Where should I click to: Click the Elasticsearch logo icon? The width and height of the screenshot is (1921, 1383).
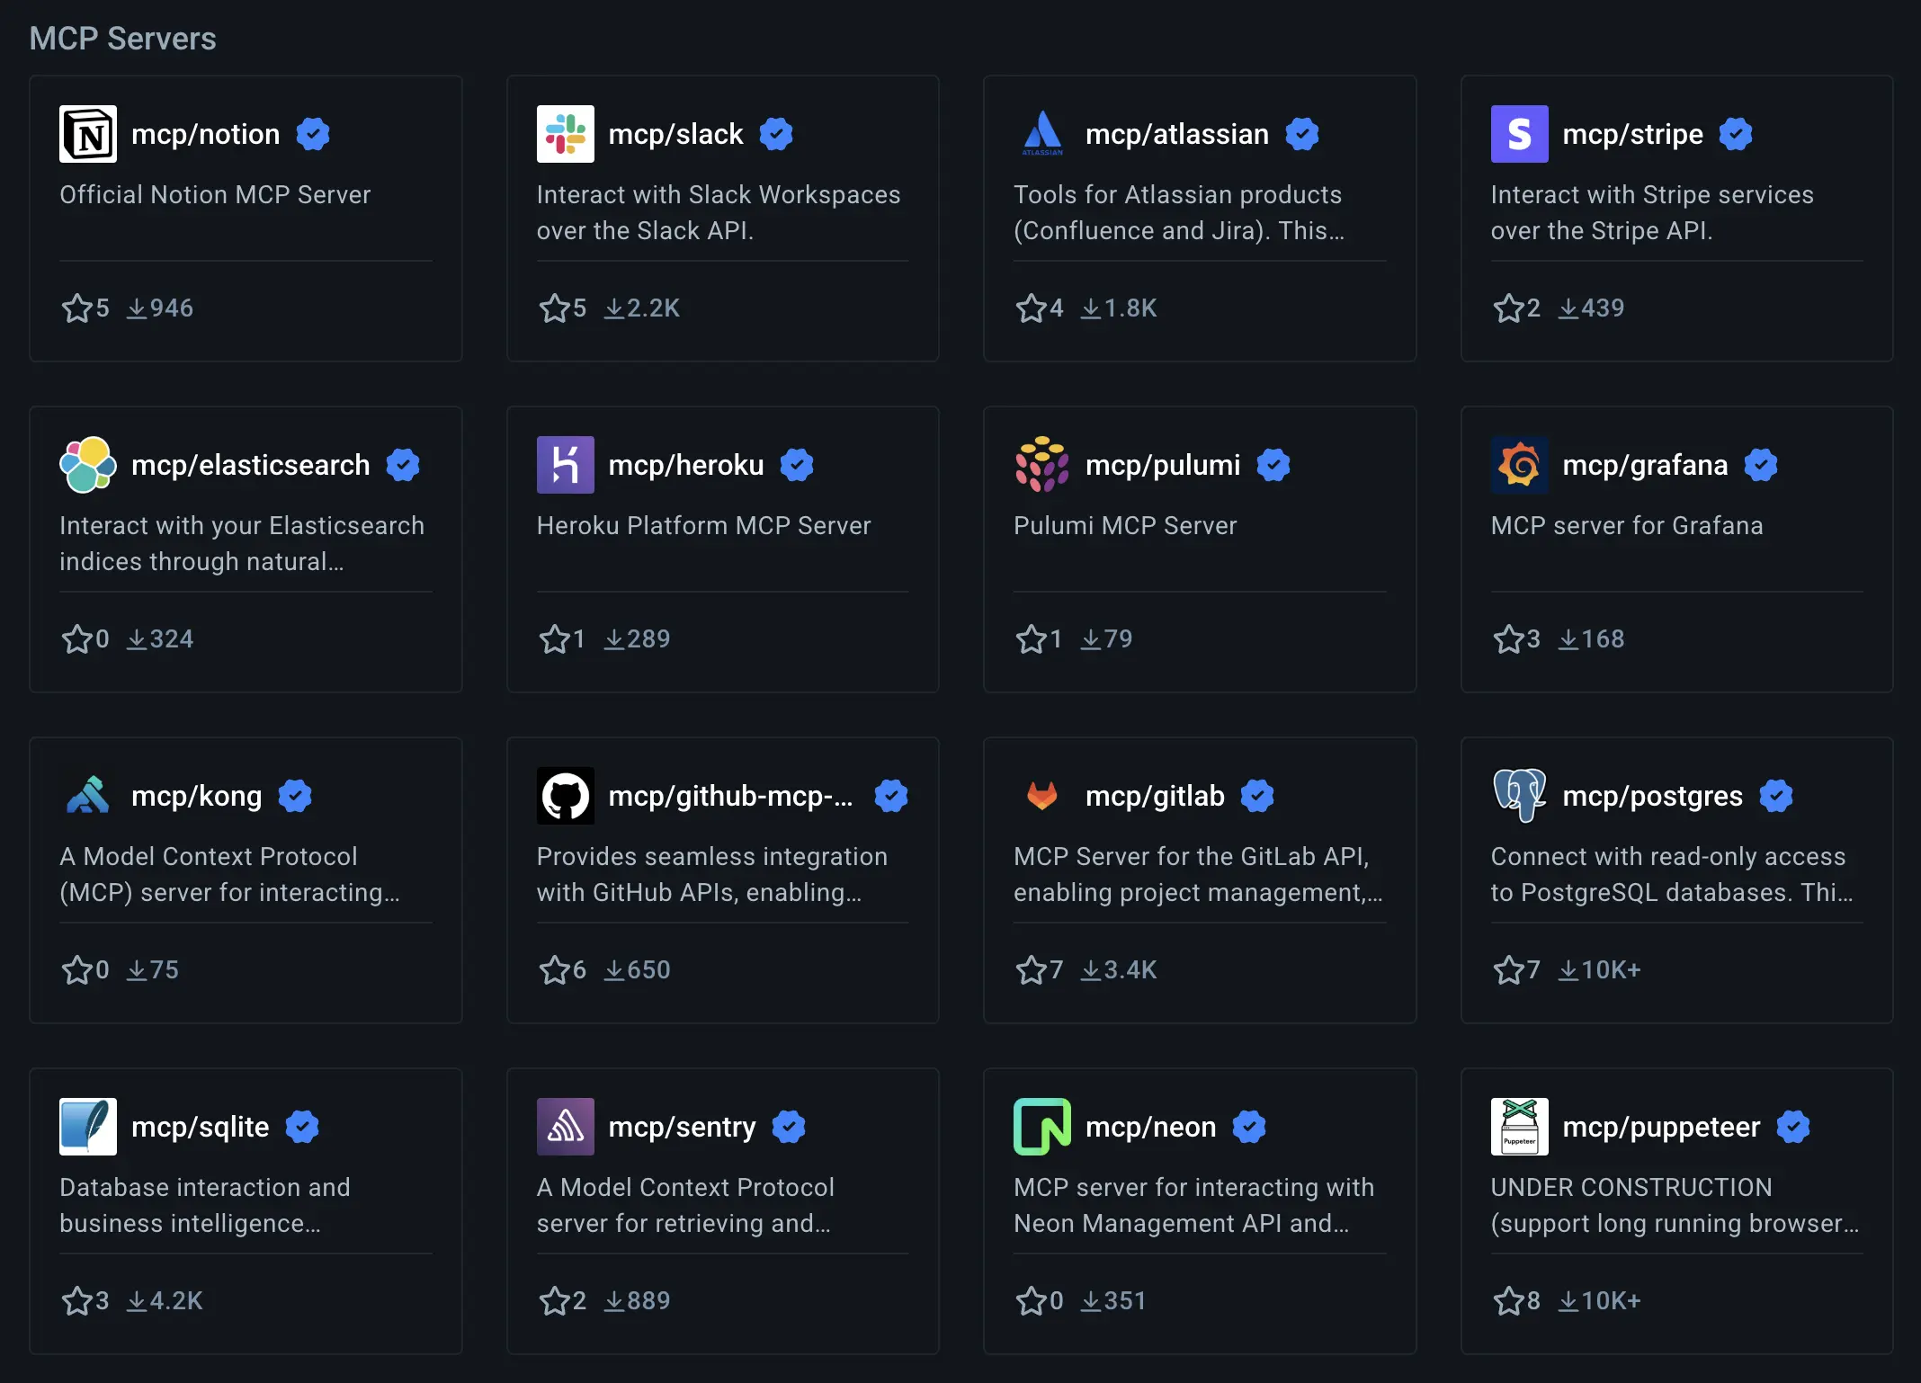pyautogui.click(x=88, y=465)
